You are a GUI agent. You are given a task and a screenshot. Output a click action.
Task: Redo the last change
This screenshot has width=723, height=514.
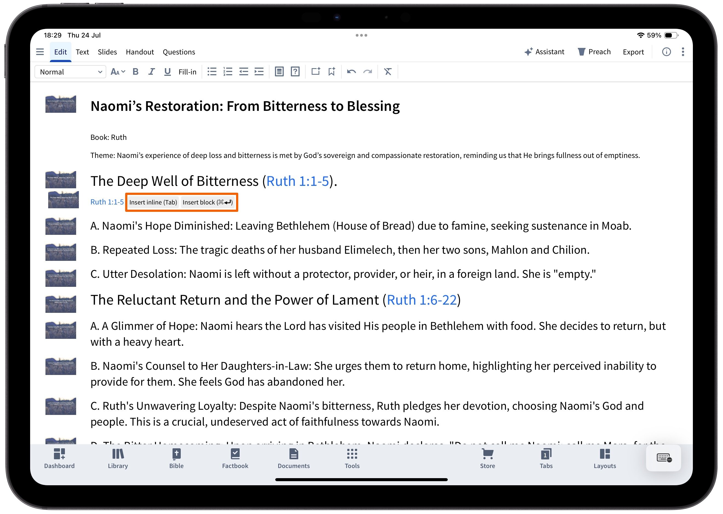pyautogui.click(x=368, y=72)
